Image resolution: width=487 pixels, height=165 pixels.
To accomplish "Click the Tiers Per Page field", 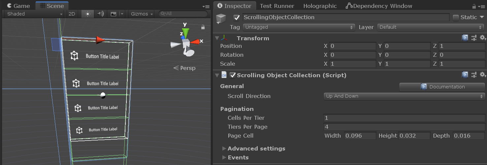I will (405, 127).
